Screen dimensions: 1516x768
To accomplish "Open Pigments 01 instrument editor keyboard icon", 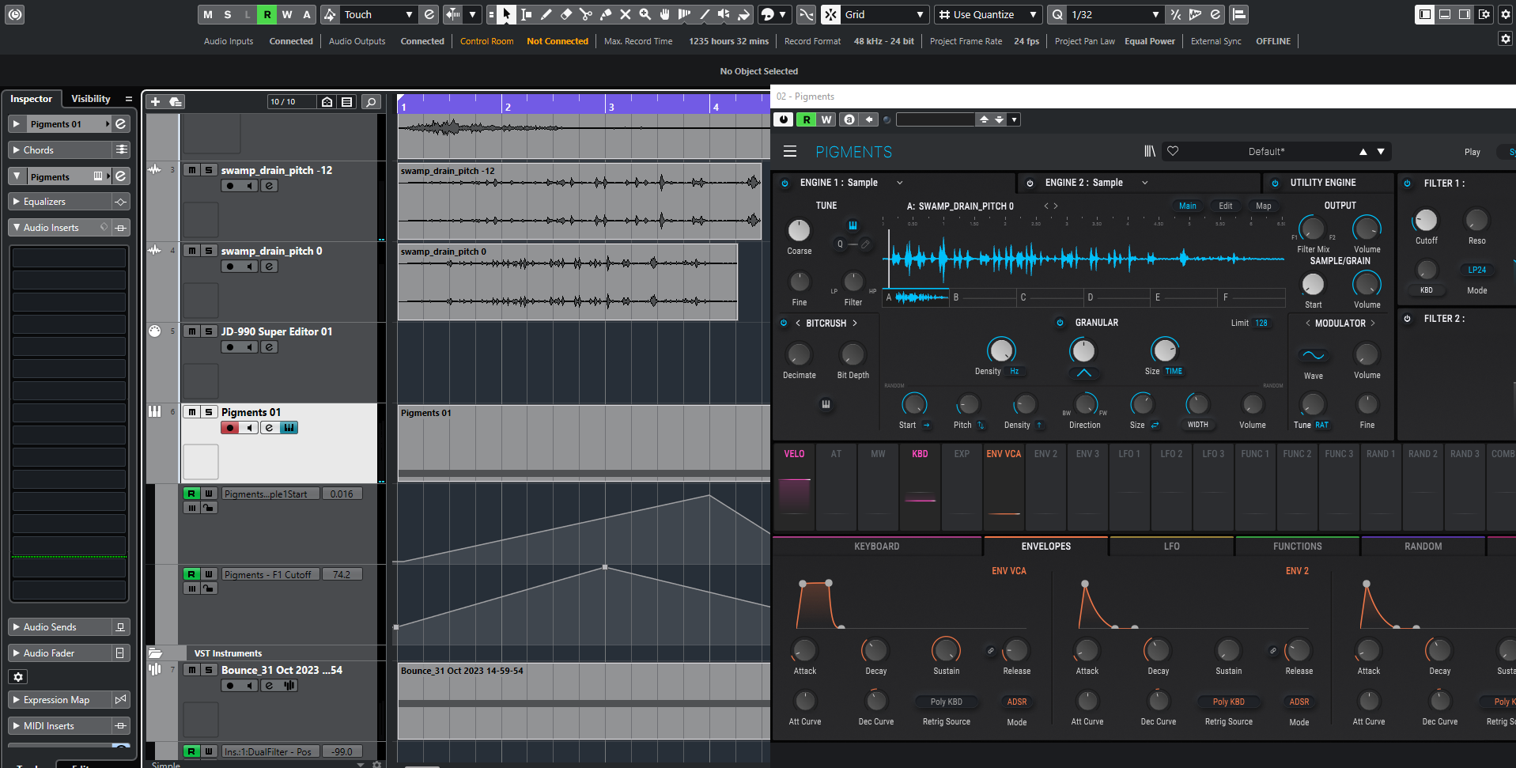I will (289, 428).
